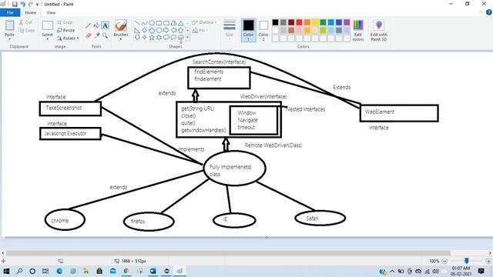Choose the Down arrow shape
The width and height of the screenshot is (493, 277).
pos(137,38)
